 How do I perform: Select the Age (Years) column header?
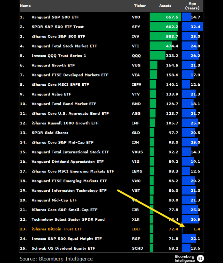(192, 6)
